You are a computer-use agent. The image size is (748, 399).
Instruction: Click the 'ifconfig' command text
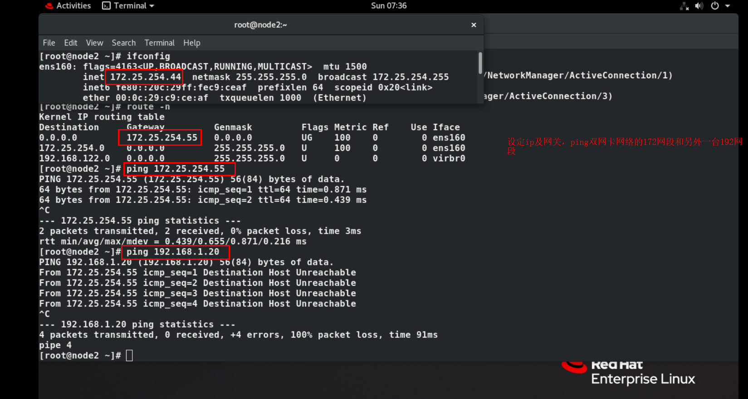[x=148, y=56]
